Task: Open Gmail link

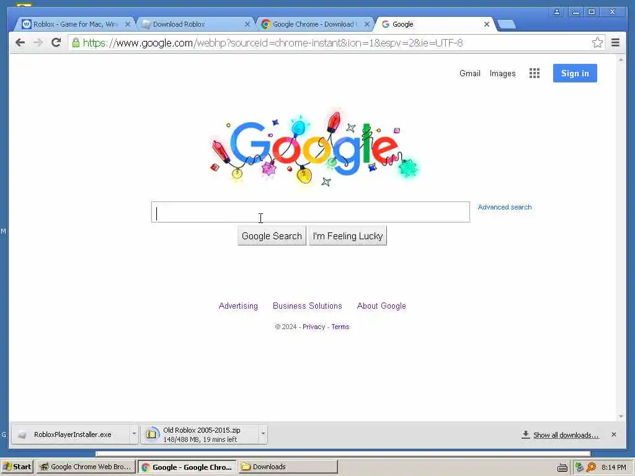Action: (x=470, y=73)
